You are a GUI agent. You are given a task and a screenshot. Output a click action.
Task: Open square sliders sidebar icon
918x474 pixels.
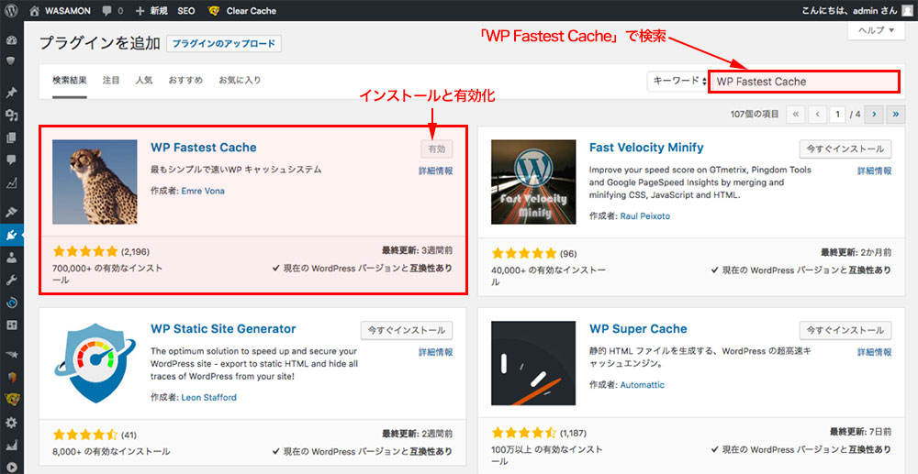pos(12,325)
